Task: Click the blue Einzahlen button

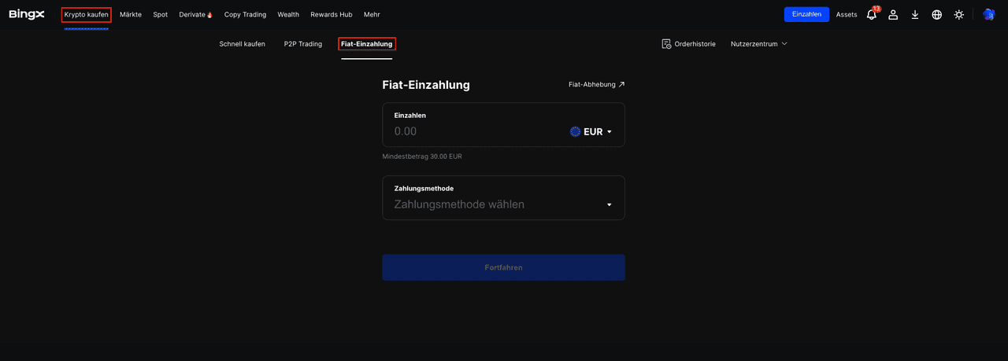Action: click(x=806, y=14)
